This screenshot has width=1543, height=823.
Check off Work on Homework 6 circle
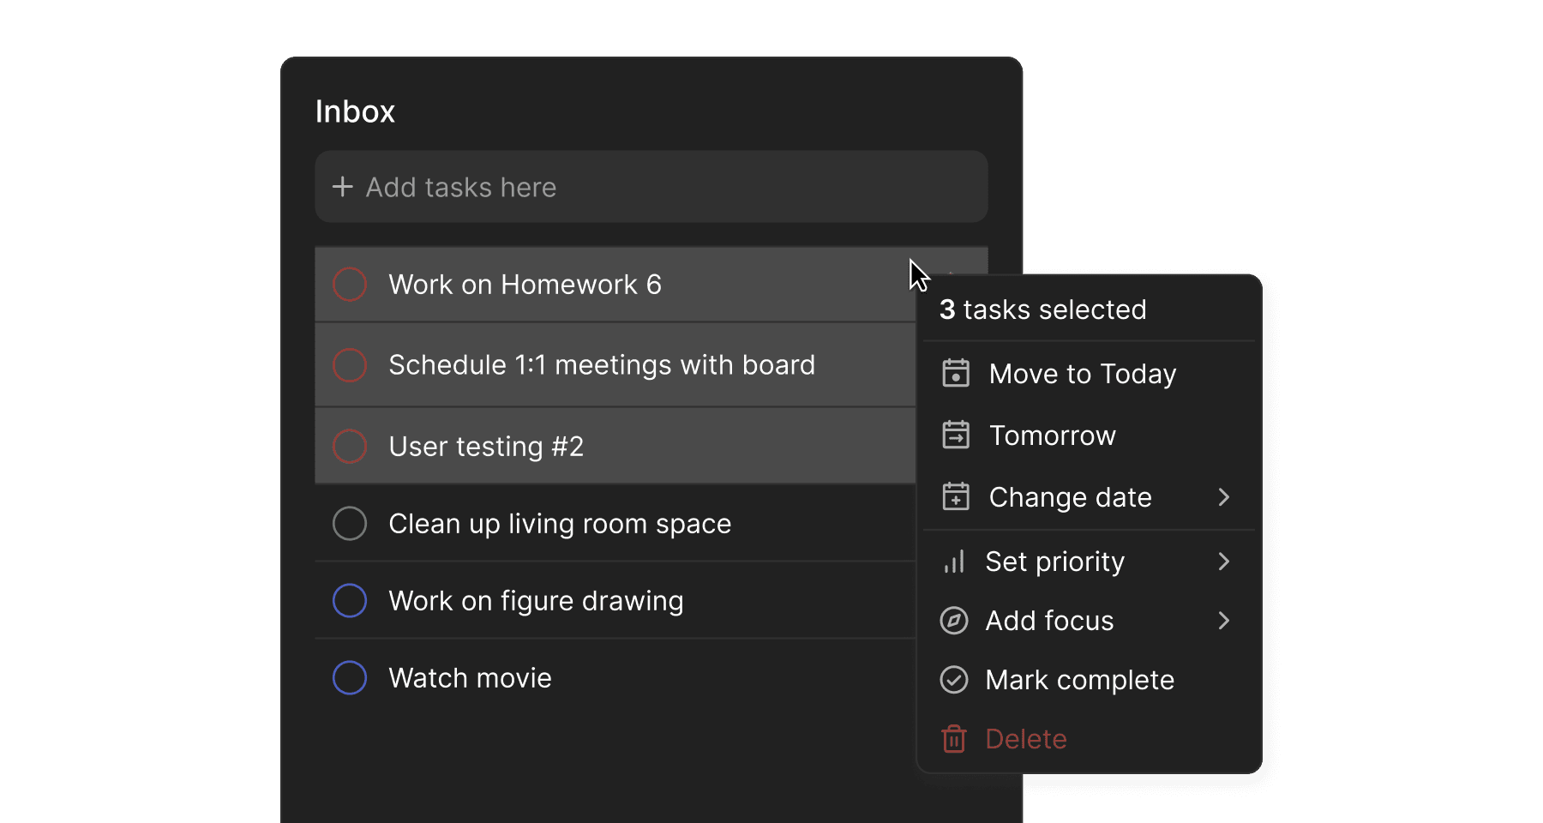(x=350, y=285)
